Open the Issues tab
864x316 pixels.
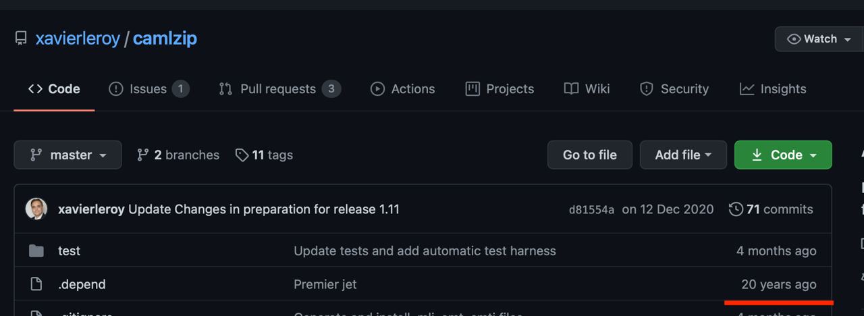point(148,88)
